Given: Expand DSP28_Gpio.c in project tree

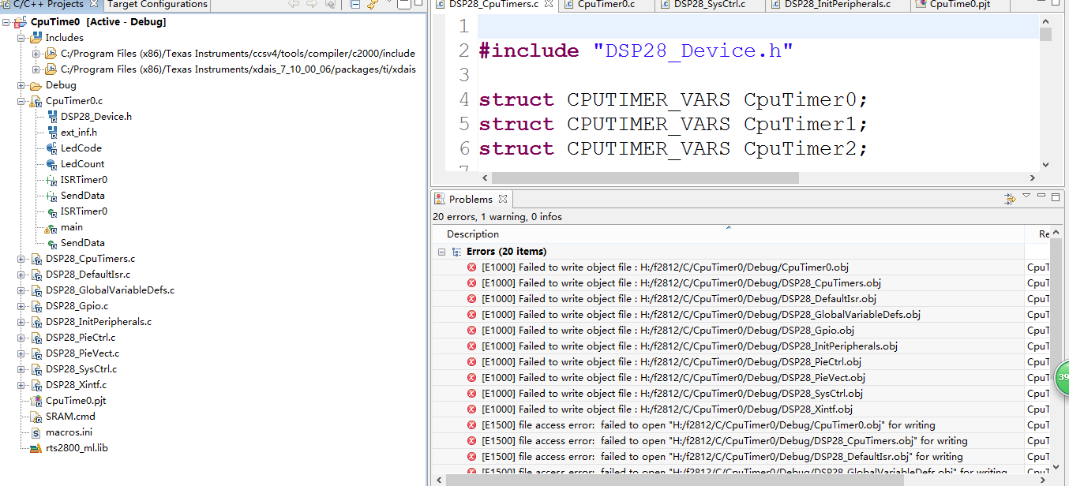Looking at the screenshot, I should [21, 306].
